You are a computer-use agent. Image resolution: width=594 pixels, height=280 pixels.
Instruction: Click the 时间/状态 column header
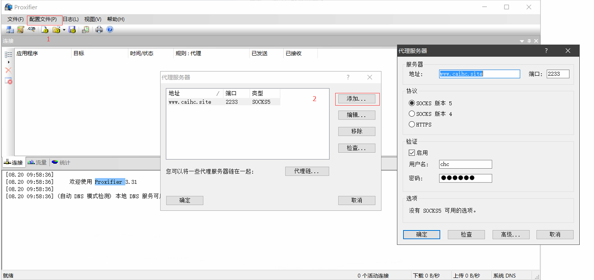pyautogui.click(x=151, y=53)
